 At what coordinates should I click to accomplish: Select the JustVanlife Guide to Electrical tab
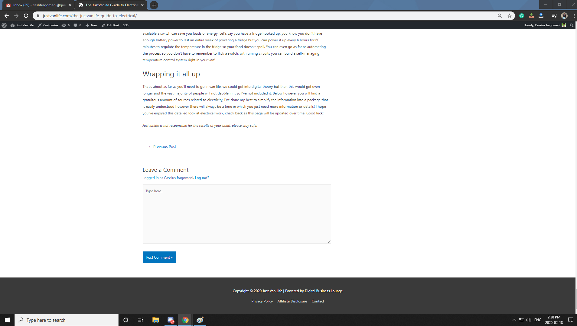111,5
